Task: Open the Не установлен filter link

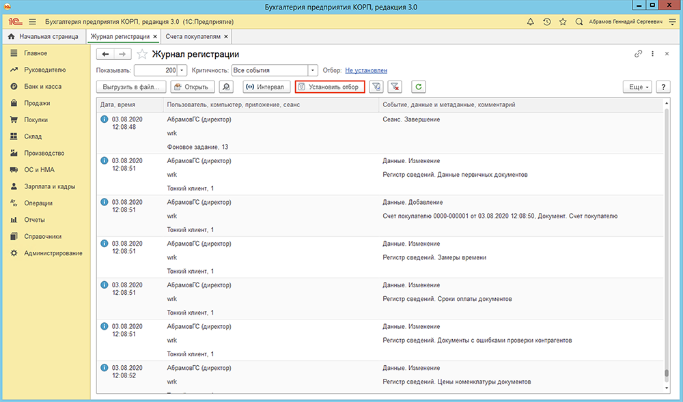Action: coord(366,70)
